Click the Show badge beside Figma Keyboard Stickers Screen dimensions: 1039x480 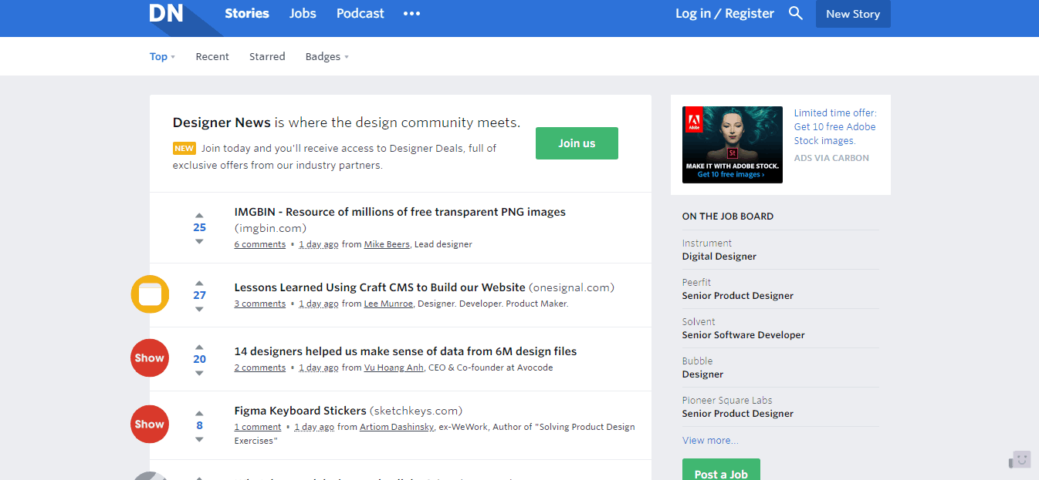(150, 424)
